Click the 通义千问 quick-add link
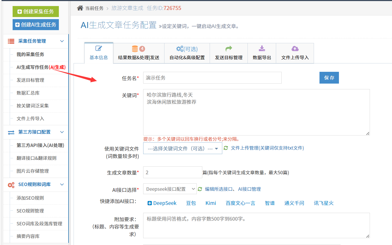Screen dimensions: 392x245 point(294,203)
